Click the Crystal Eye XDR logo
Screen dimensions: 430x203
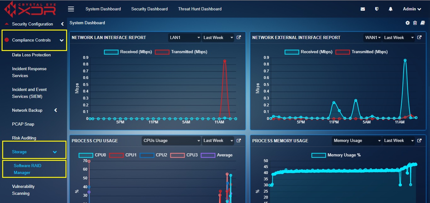(x=30, y=8)
